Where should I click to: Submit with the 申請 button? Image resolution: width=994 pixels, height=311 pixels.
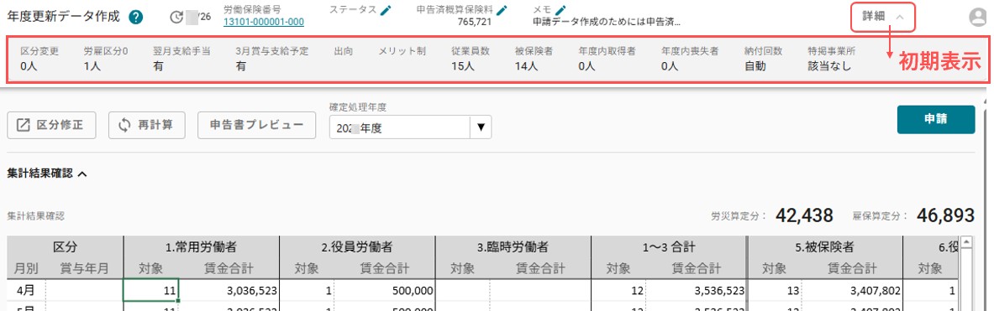pyautogui.click(x=936, y=120)
